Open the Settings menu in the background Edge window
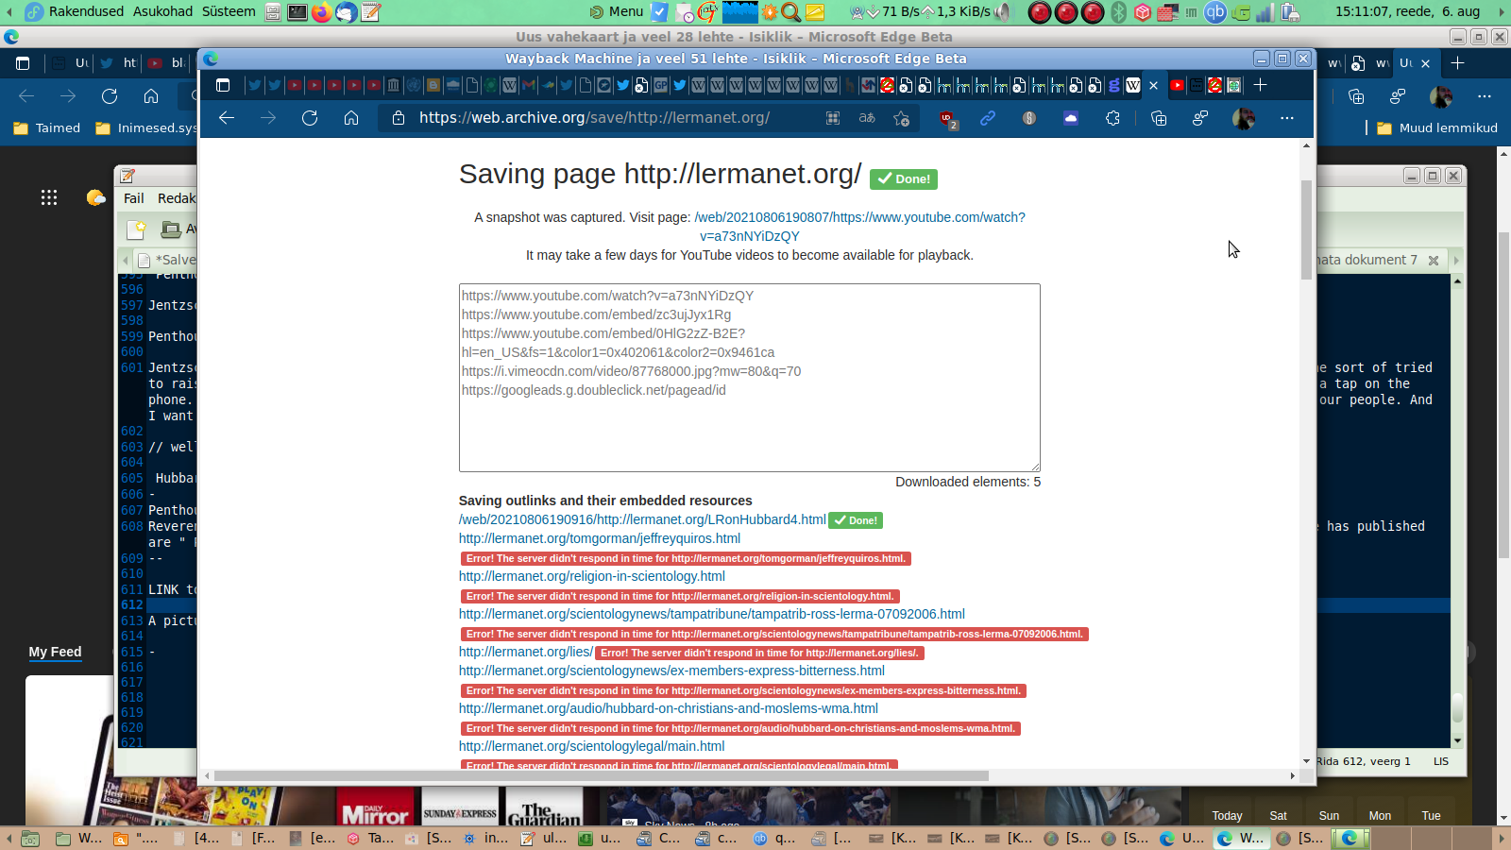 pos(1485,96)
